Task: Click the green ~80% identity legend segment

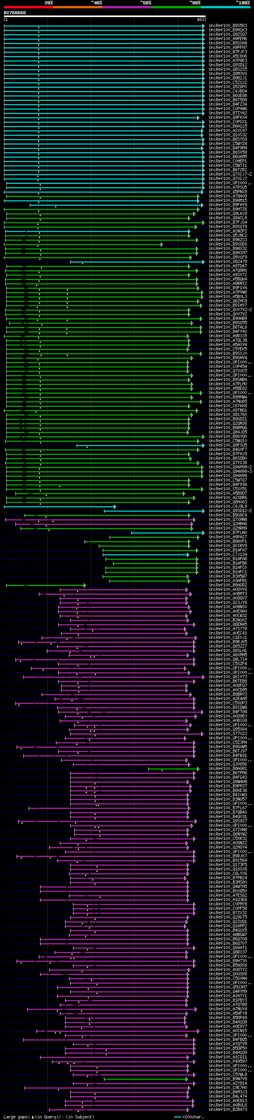Action: coord(176,7)
